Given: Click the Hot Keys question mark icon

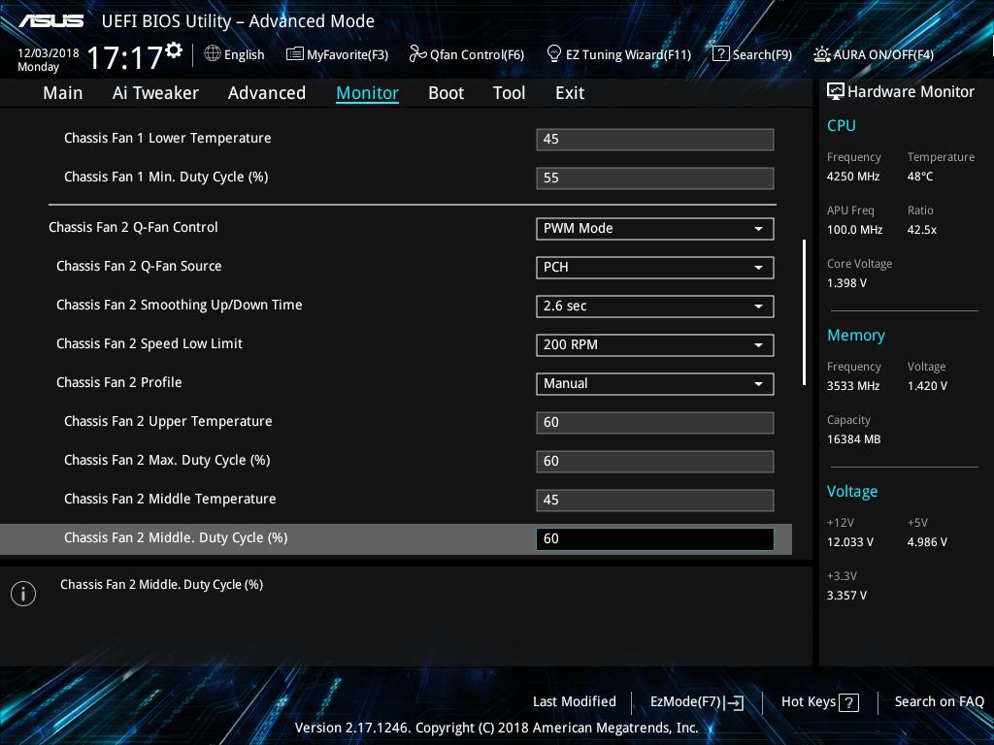Looking at the screenshot, I should click(848, 702).
